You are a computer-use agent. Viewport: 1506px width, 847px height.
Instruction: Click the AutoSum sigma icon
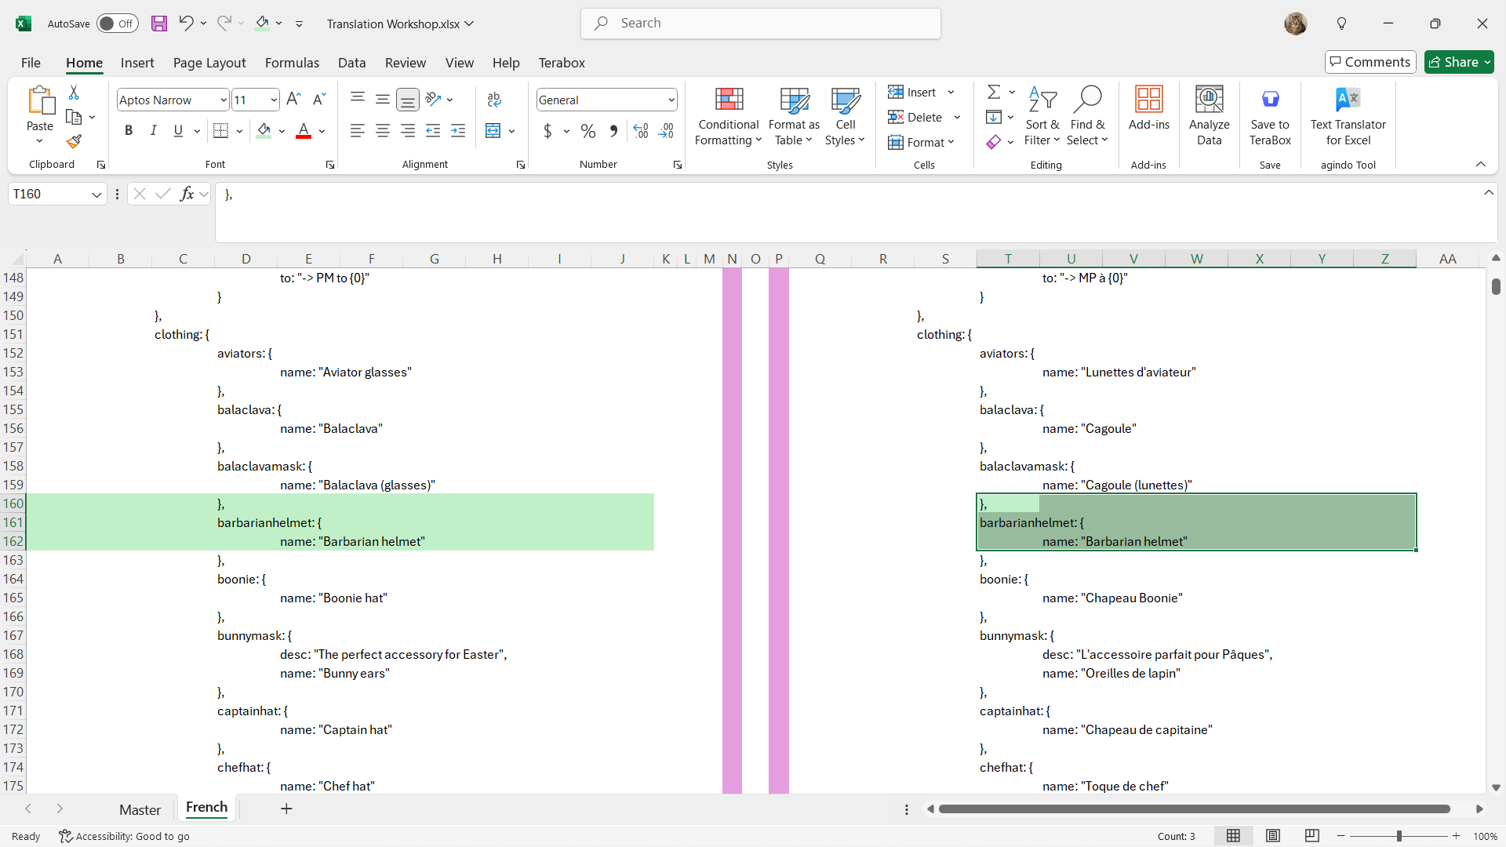[993, 93]
